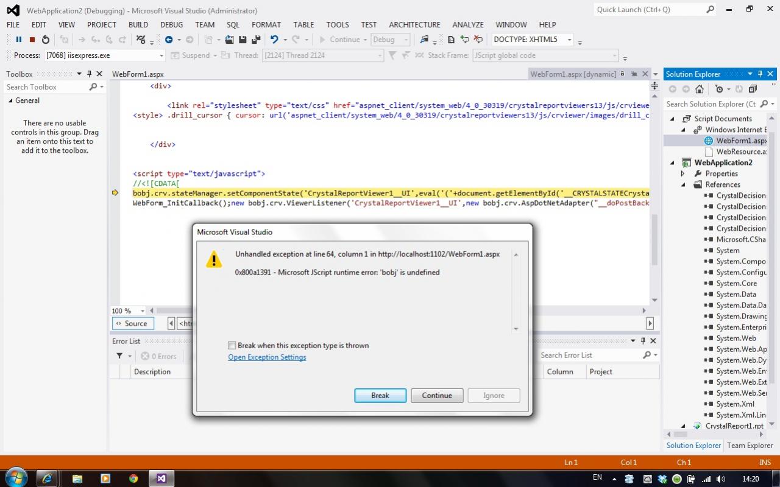Click the Error List filter funnel

tap(120, 356)
